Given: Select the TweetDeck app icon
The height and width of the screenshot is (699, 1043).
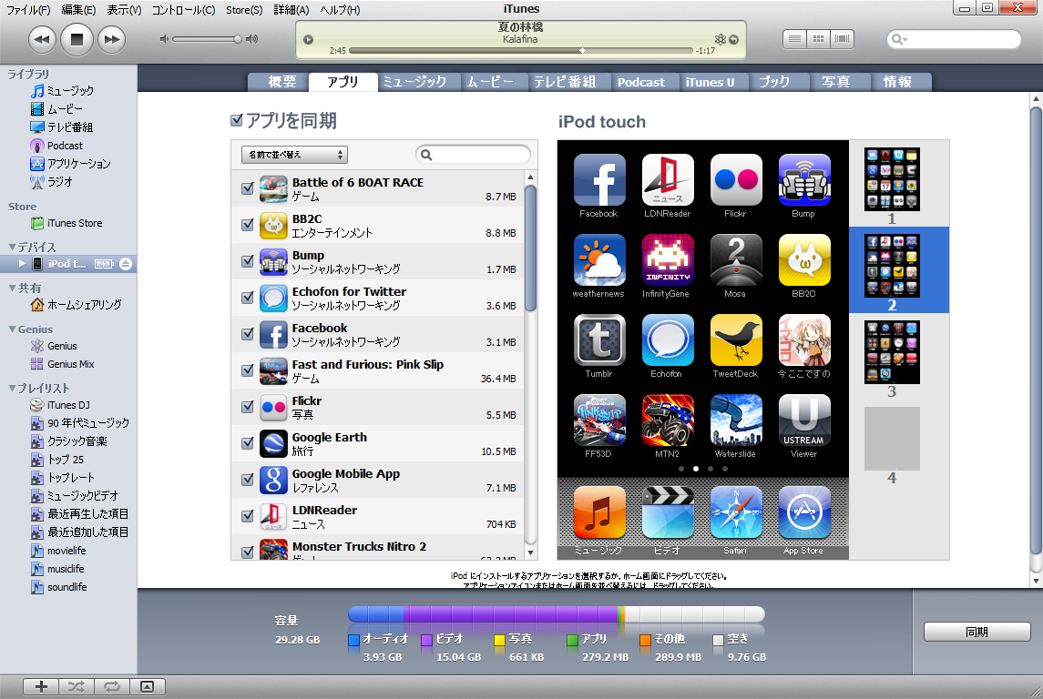Looking at the screenshot, I should pos(736,340).
